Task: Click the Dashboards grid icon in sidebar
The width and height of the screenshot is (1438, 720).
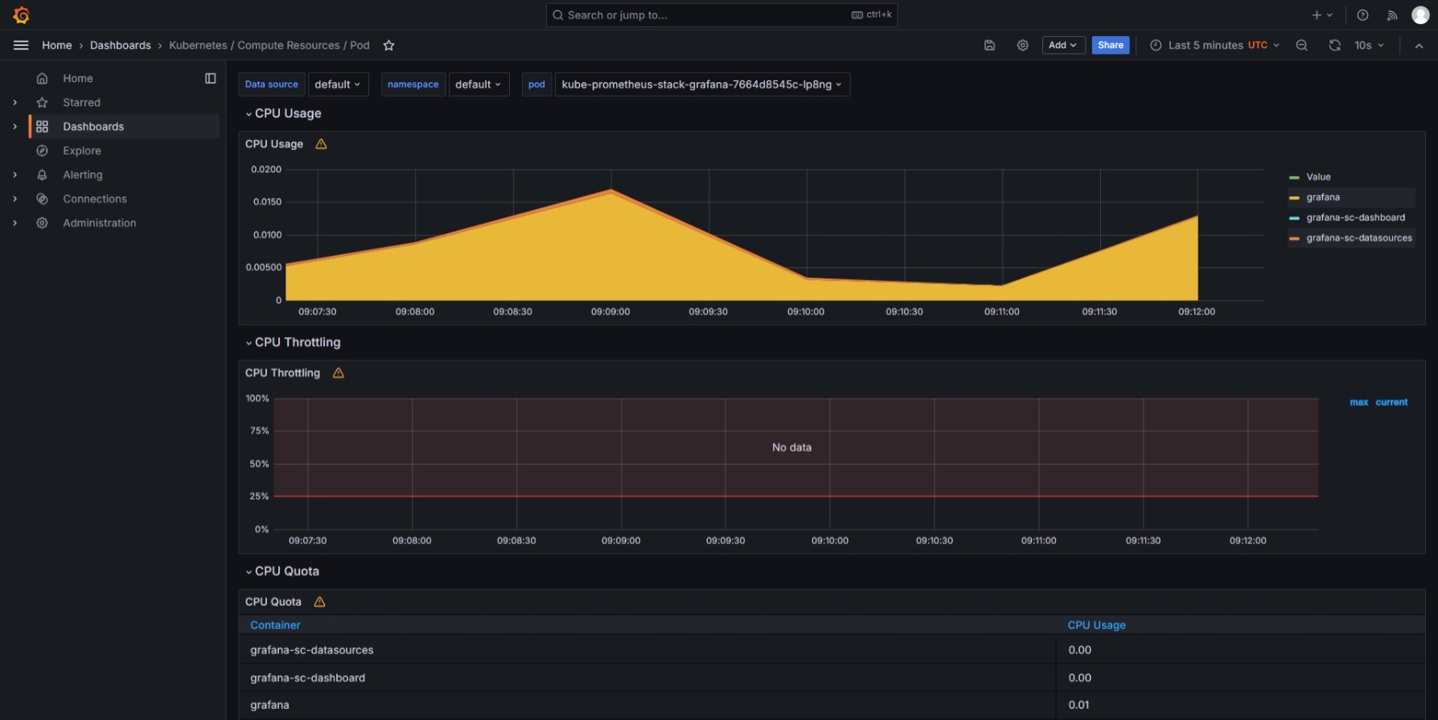Action: (x=43, y=126)
